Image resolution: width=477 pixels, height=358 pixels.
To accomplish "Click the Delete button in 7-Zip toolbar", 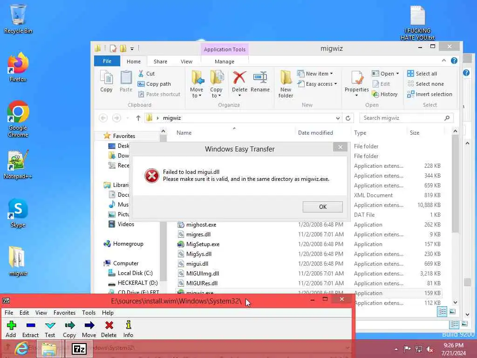I will tap(109, 329).
